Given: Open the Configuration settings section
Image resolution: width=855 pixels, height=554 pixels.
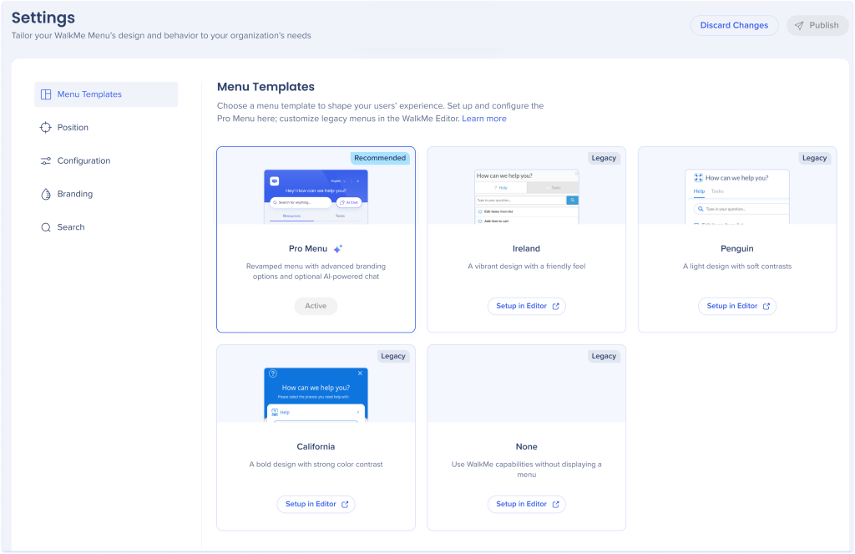Looking at the screenshot, I should 83,161.
